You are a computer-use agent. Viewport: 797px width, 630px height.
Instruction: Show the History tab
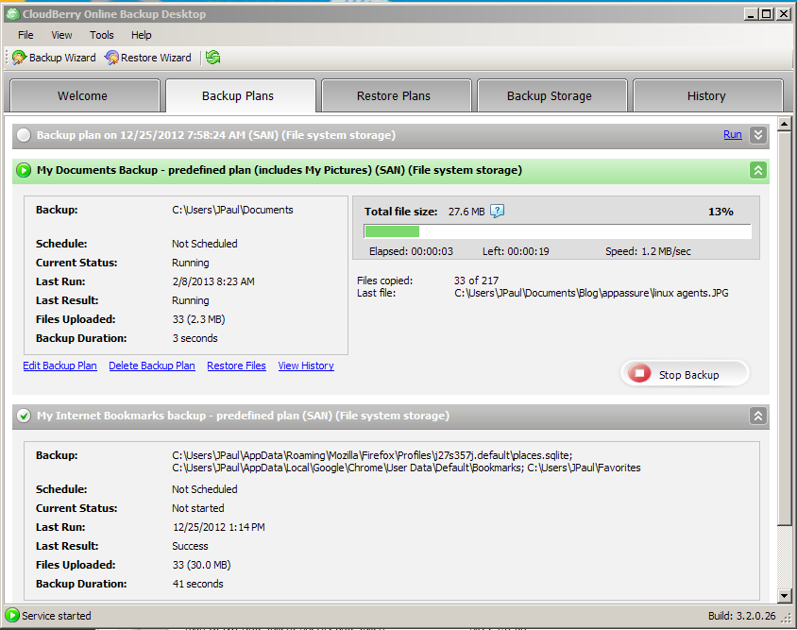(707, 95)
